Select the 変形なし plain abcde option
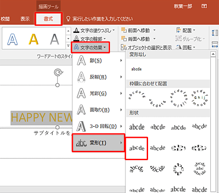 pos(136,69)
